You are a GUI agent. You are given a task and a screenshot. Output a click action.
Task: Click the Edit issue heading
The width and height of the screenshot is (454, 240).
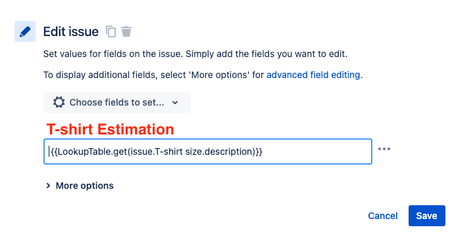tap(71, 31)
